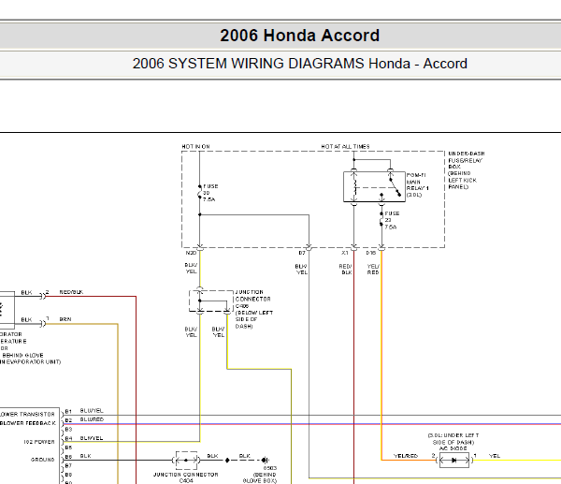Click the "BLK/YEL" wire label at B4
Screen dimensions: 561x484
[92, 438]
